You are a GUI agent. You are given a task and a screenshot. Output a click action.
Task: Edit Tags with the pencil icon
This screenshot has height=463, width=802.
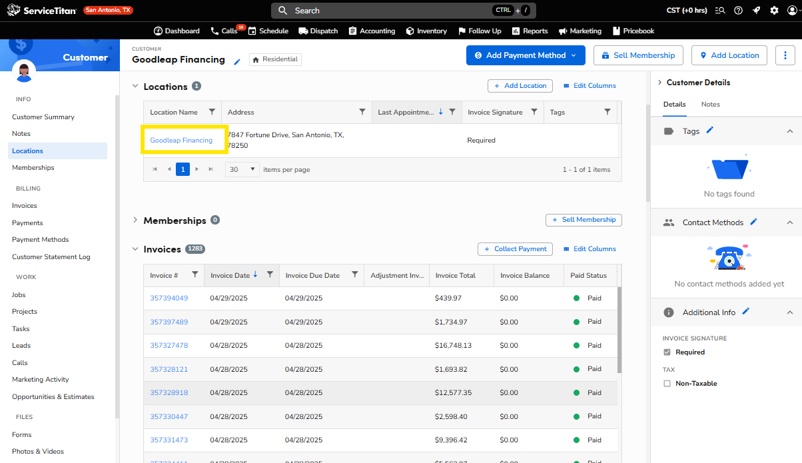pos(709,130)
